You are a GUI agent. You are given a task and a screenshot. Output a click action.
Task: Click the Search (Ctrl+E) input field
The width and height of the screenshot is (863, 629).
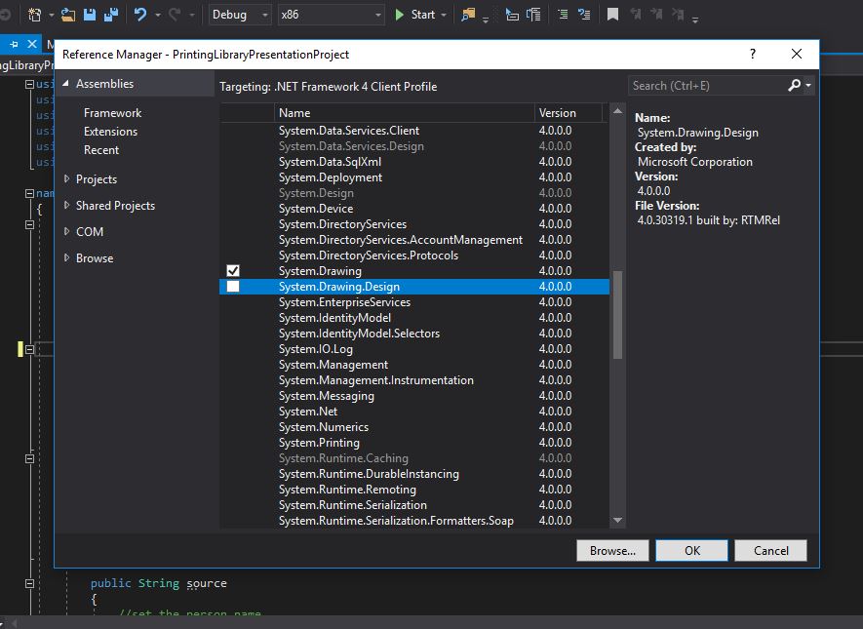tap(707, 85)
